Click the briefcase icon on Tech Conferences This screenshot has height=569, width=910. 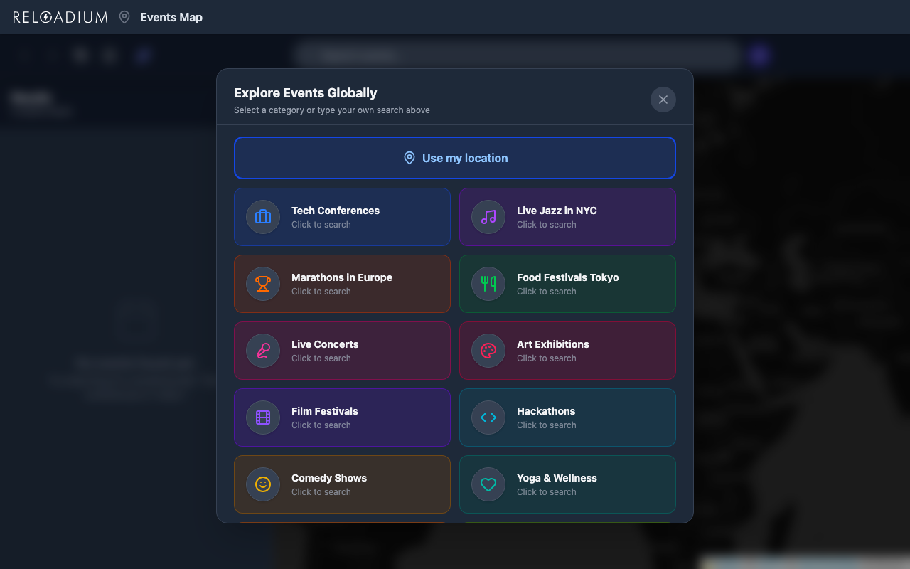(262, 217)
